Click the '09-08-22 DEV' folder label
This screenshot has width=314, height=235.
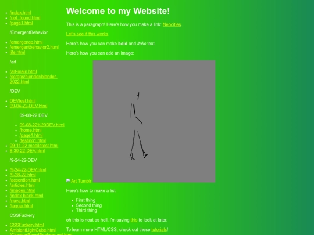point(34,115)
